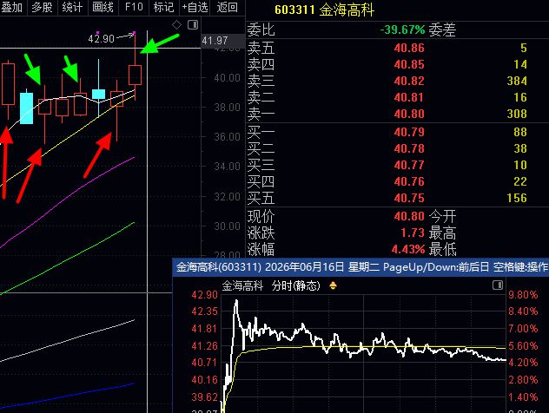
Task: Select the 买二 price 40.78
Action: coord(409,148)
